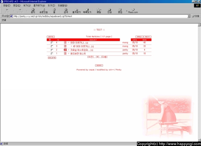Screen dimensions: 201x146
Task: Click the Stop (중지) toolbar icon
Action: click(x=33, y=11)
